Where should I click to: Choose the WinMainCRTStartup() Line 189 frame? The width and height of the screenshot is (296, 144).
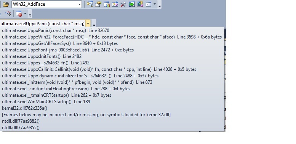click(x=46, y=102)
